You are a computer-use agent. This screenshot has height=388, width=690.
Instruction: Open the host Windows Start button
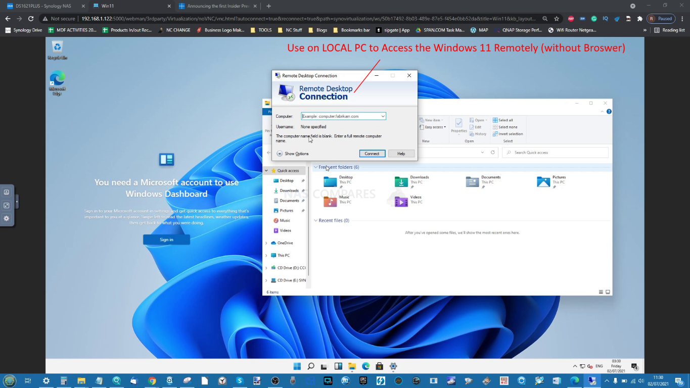10,380
